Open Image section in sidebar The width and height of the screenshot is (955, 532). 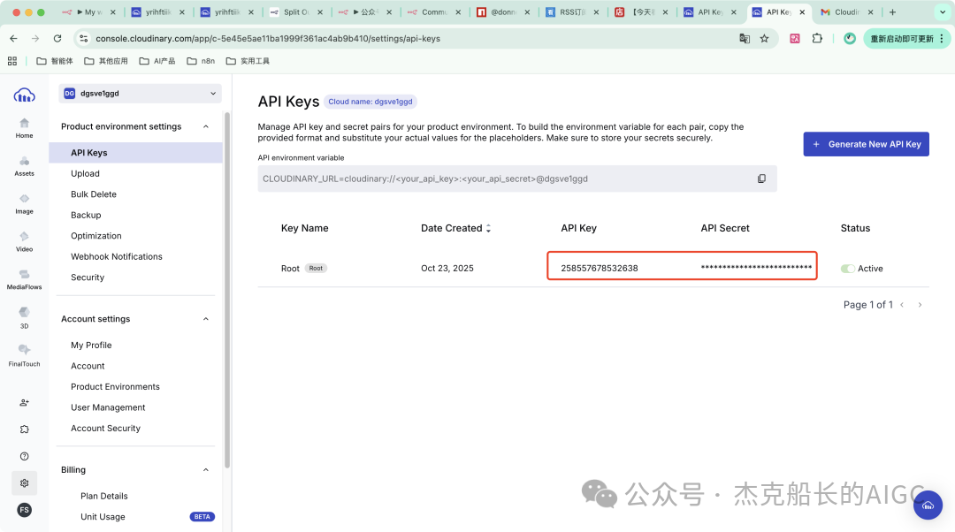tap(25, 204)
